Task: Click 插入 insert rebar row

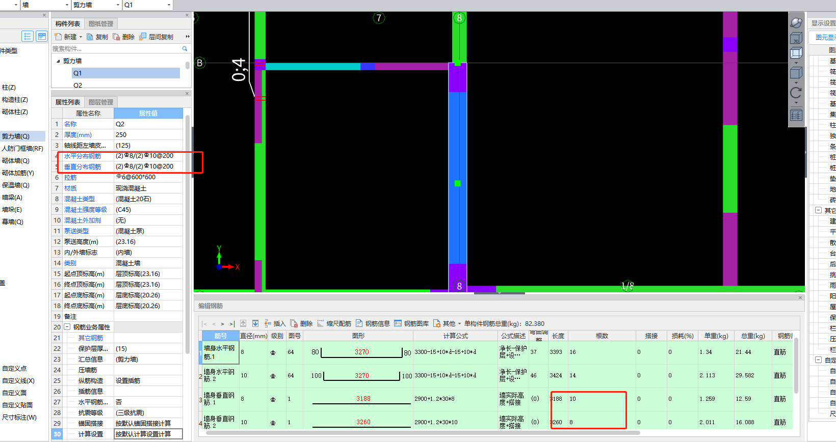Action: [x=275, y=323]
